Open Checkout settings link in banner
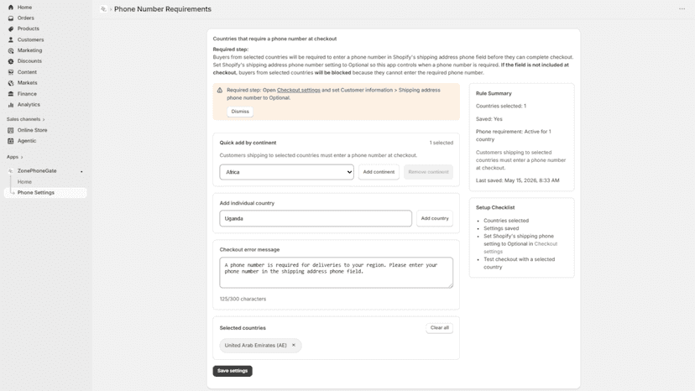The image size is (695, 391). (x=298, y=90)
